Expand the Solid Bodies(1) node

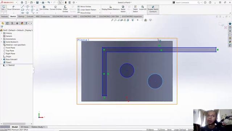1,42
